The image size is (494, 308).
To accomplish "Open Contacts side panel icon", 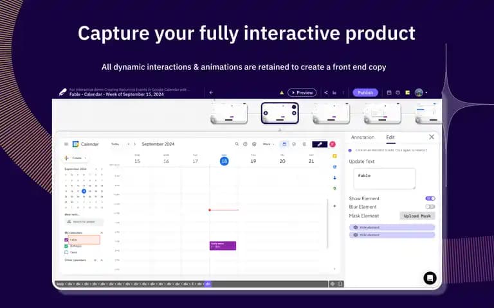I will (x=334, y=178).
